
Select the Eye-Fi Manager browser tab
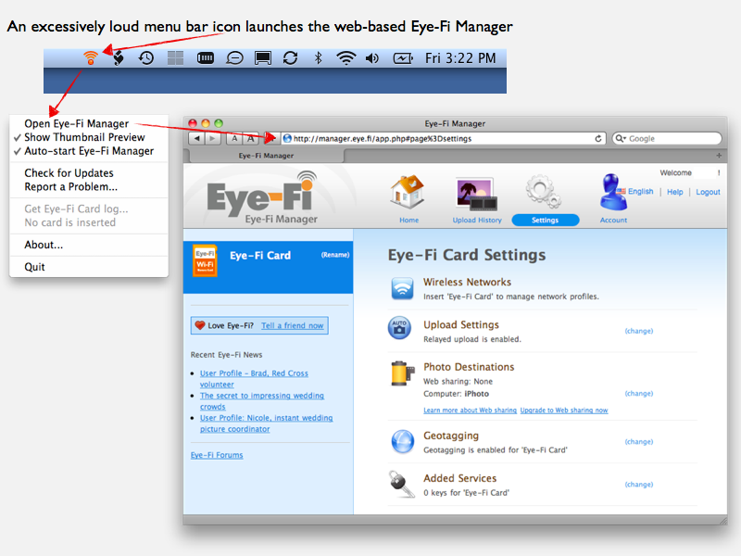[x=266, y=156]
